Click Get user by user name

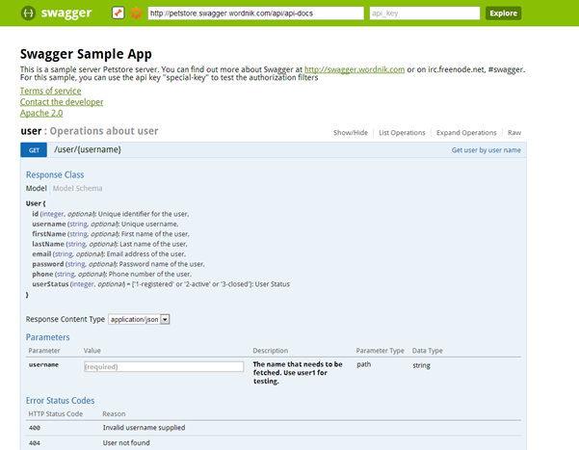point(486,150)
